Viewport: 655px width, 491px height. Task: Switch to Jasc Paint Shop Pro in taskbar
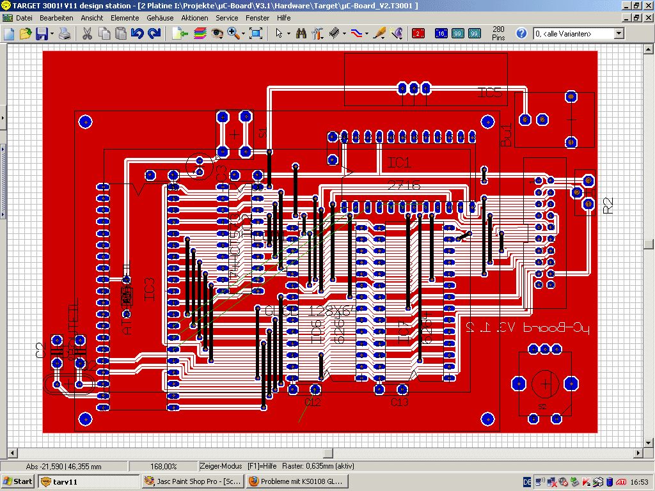193,481
